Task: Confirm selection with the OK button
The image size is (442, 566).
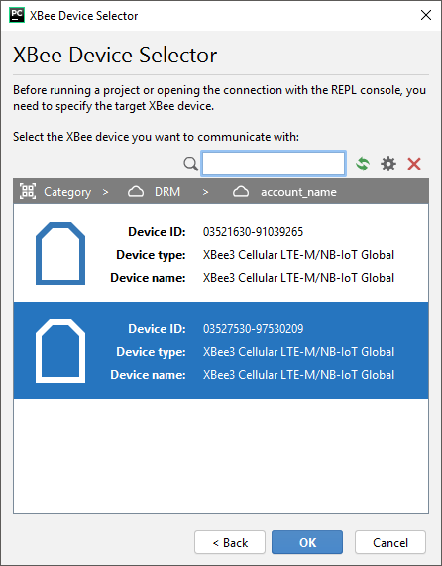Action: coord(307,542)
